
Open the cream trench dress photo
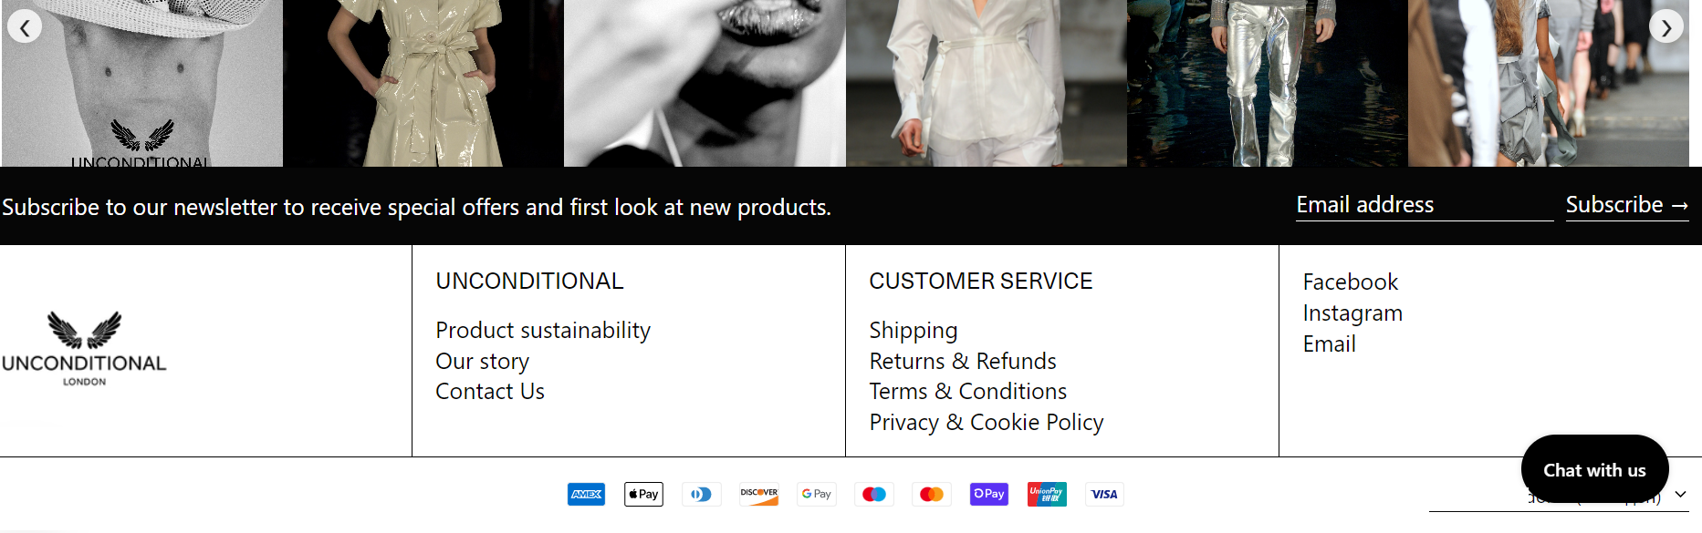[423, 83]
